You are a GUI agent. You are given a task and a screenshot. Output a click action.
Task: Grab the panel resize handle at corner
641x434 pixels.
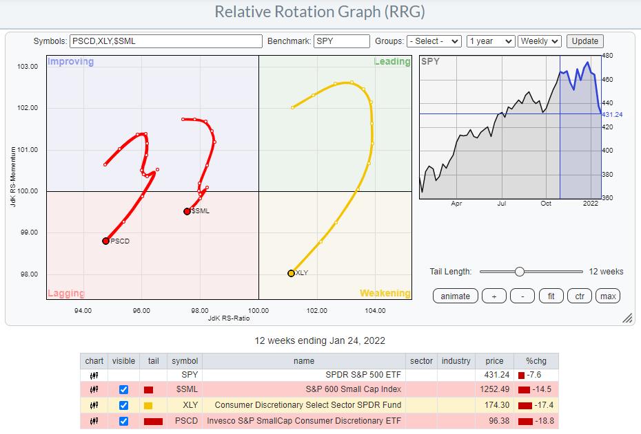point(627,318)
